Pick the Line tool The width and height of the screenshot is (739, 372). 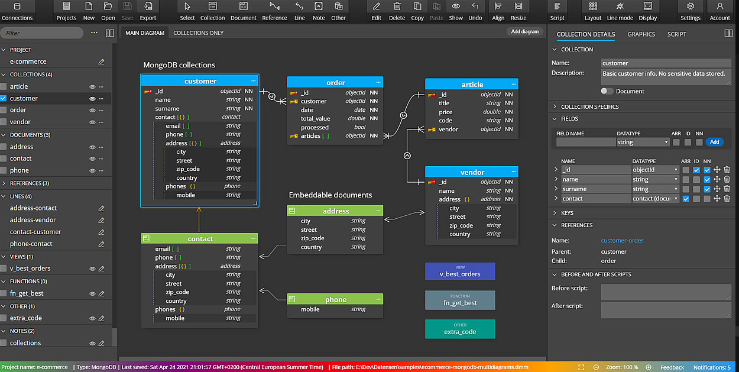[300, 11]
